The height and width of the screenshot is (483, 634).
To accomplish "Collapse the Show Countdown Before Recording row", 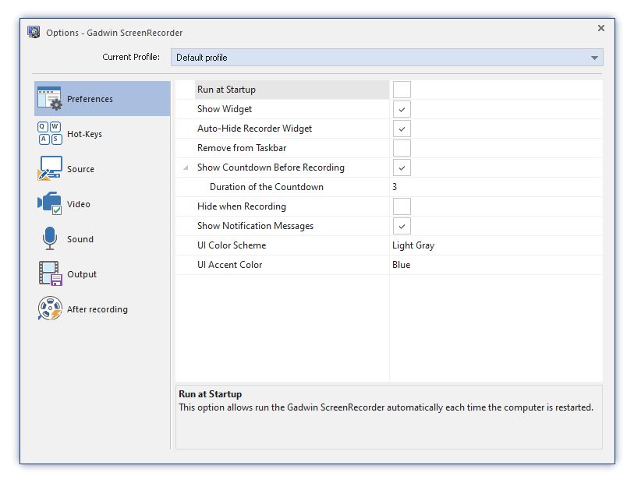I will [x=186, y=167].
